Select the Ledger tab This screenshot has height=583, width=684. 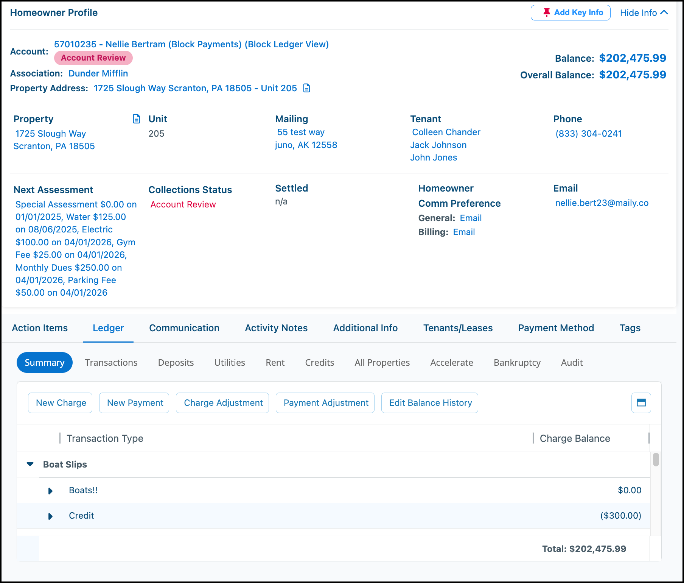point(108,328)
